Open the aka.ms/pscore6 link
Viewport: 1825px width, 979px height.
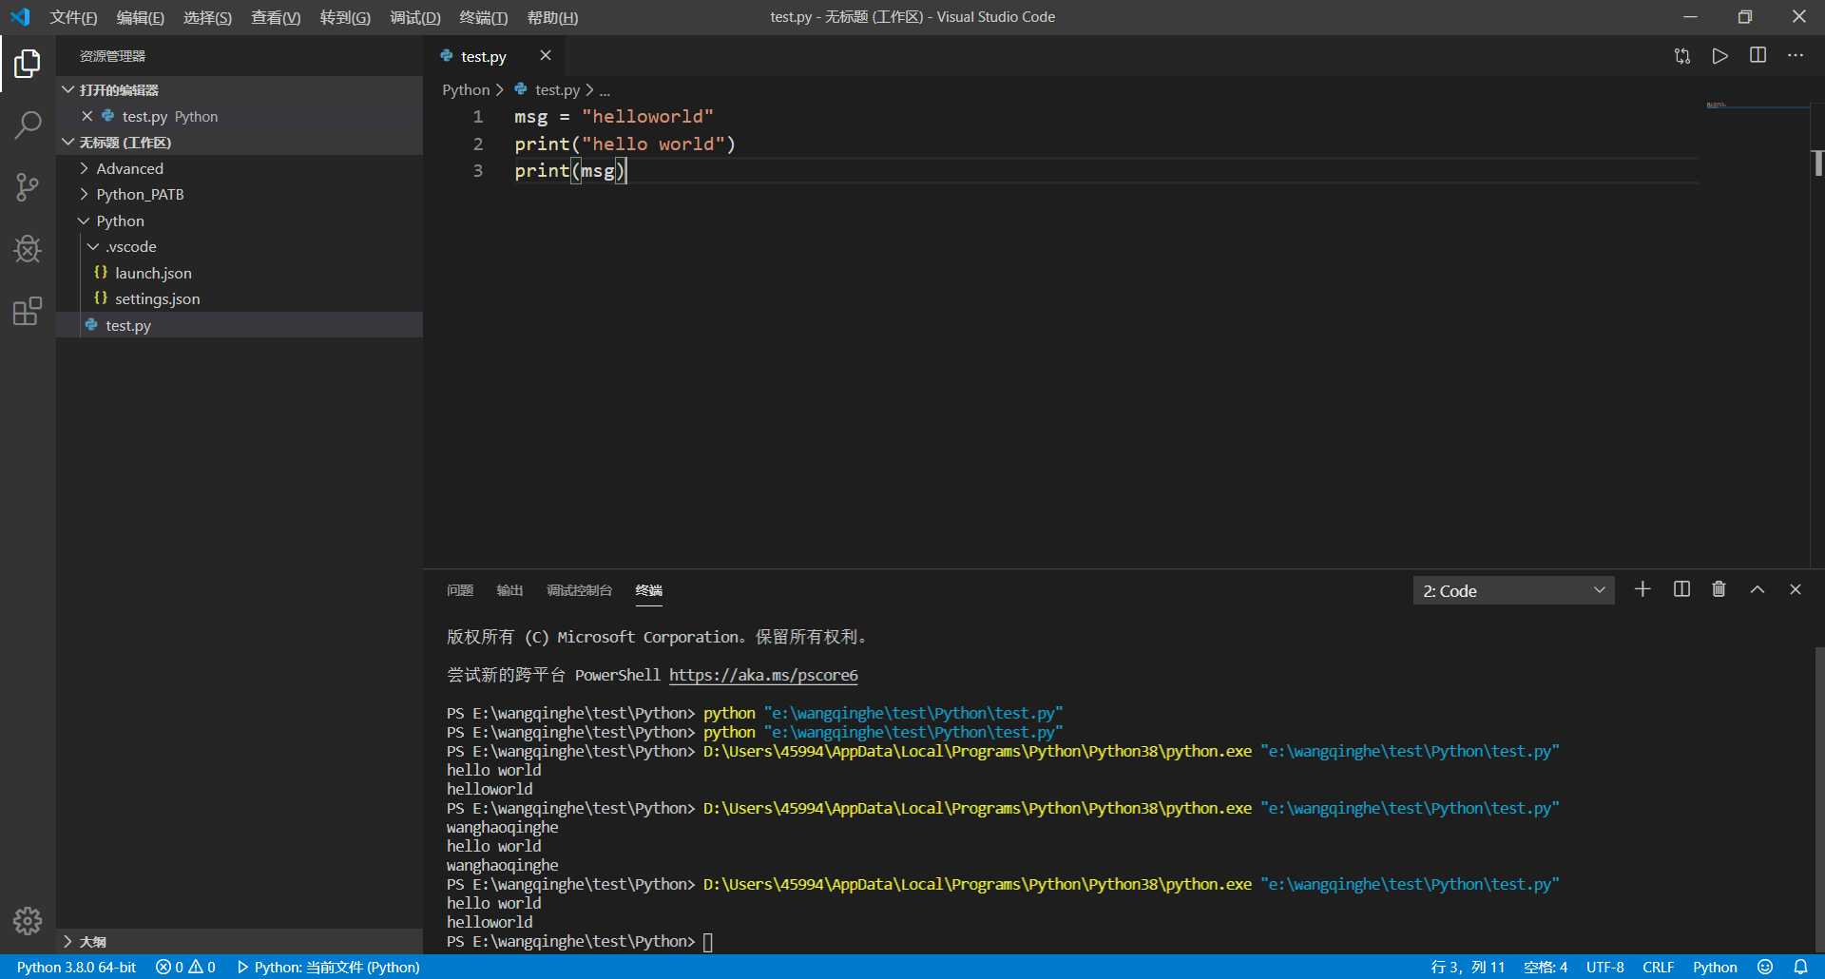point(762,675)
